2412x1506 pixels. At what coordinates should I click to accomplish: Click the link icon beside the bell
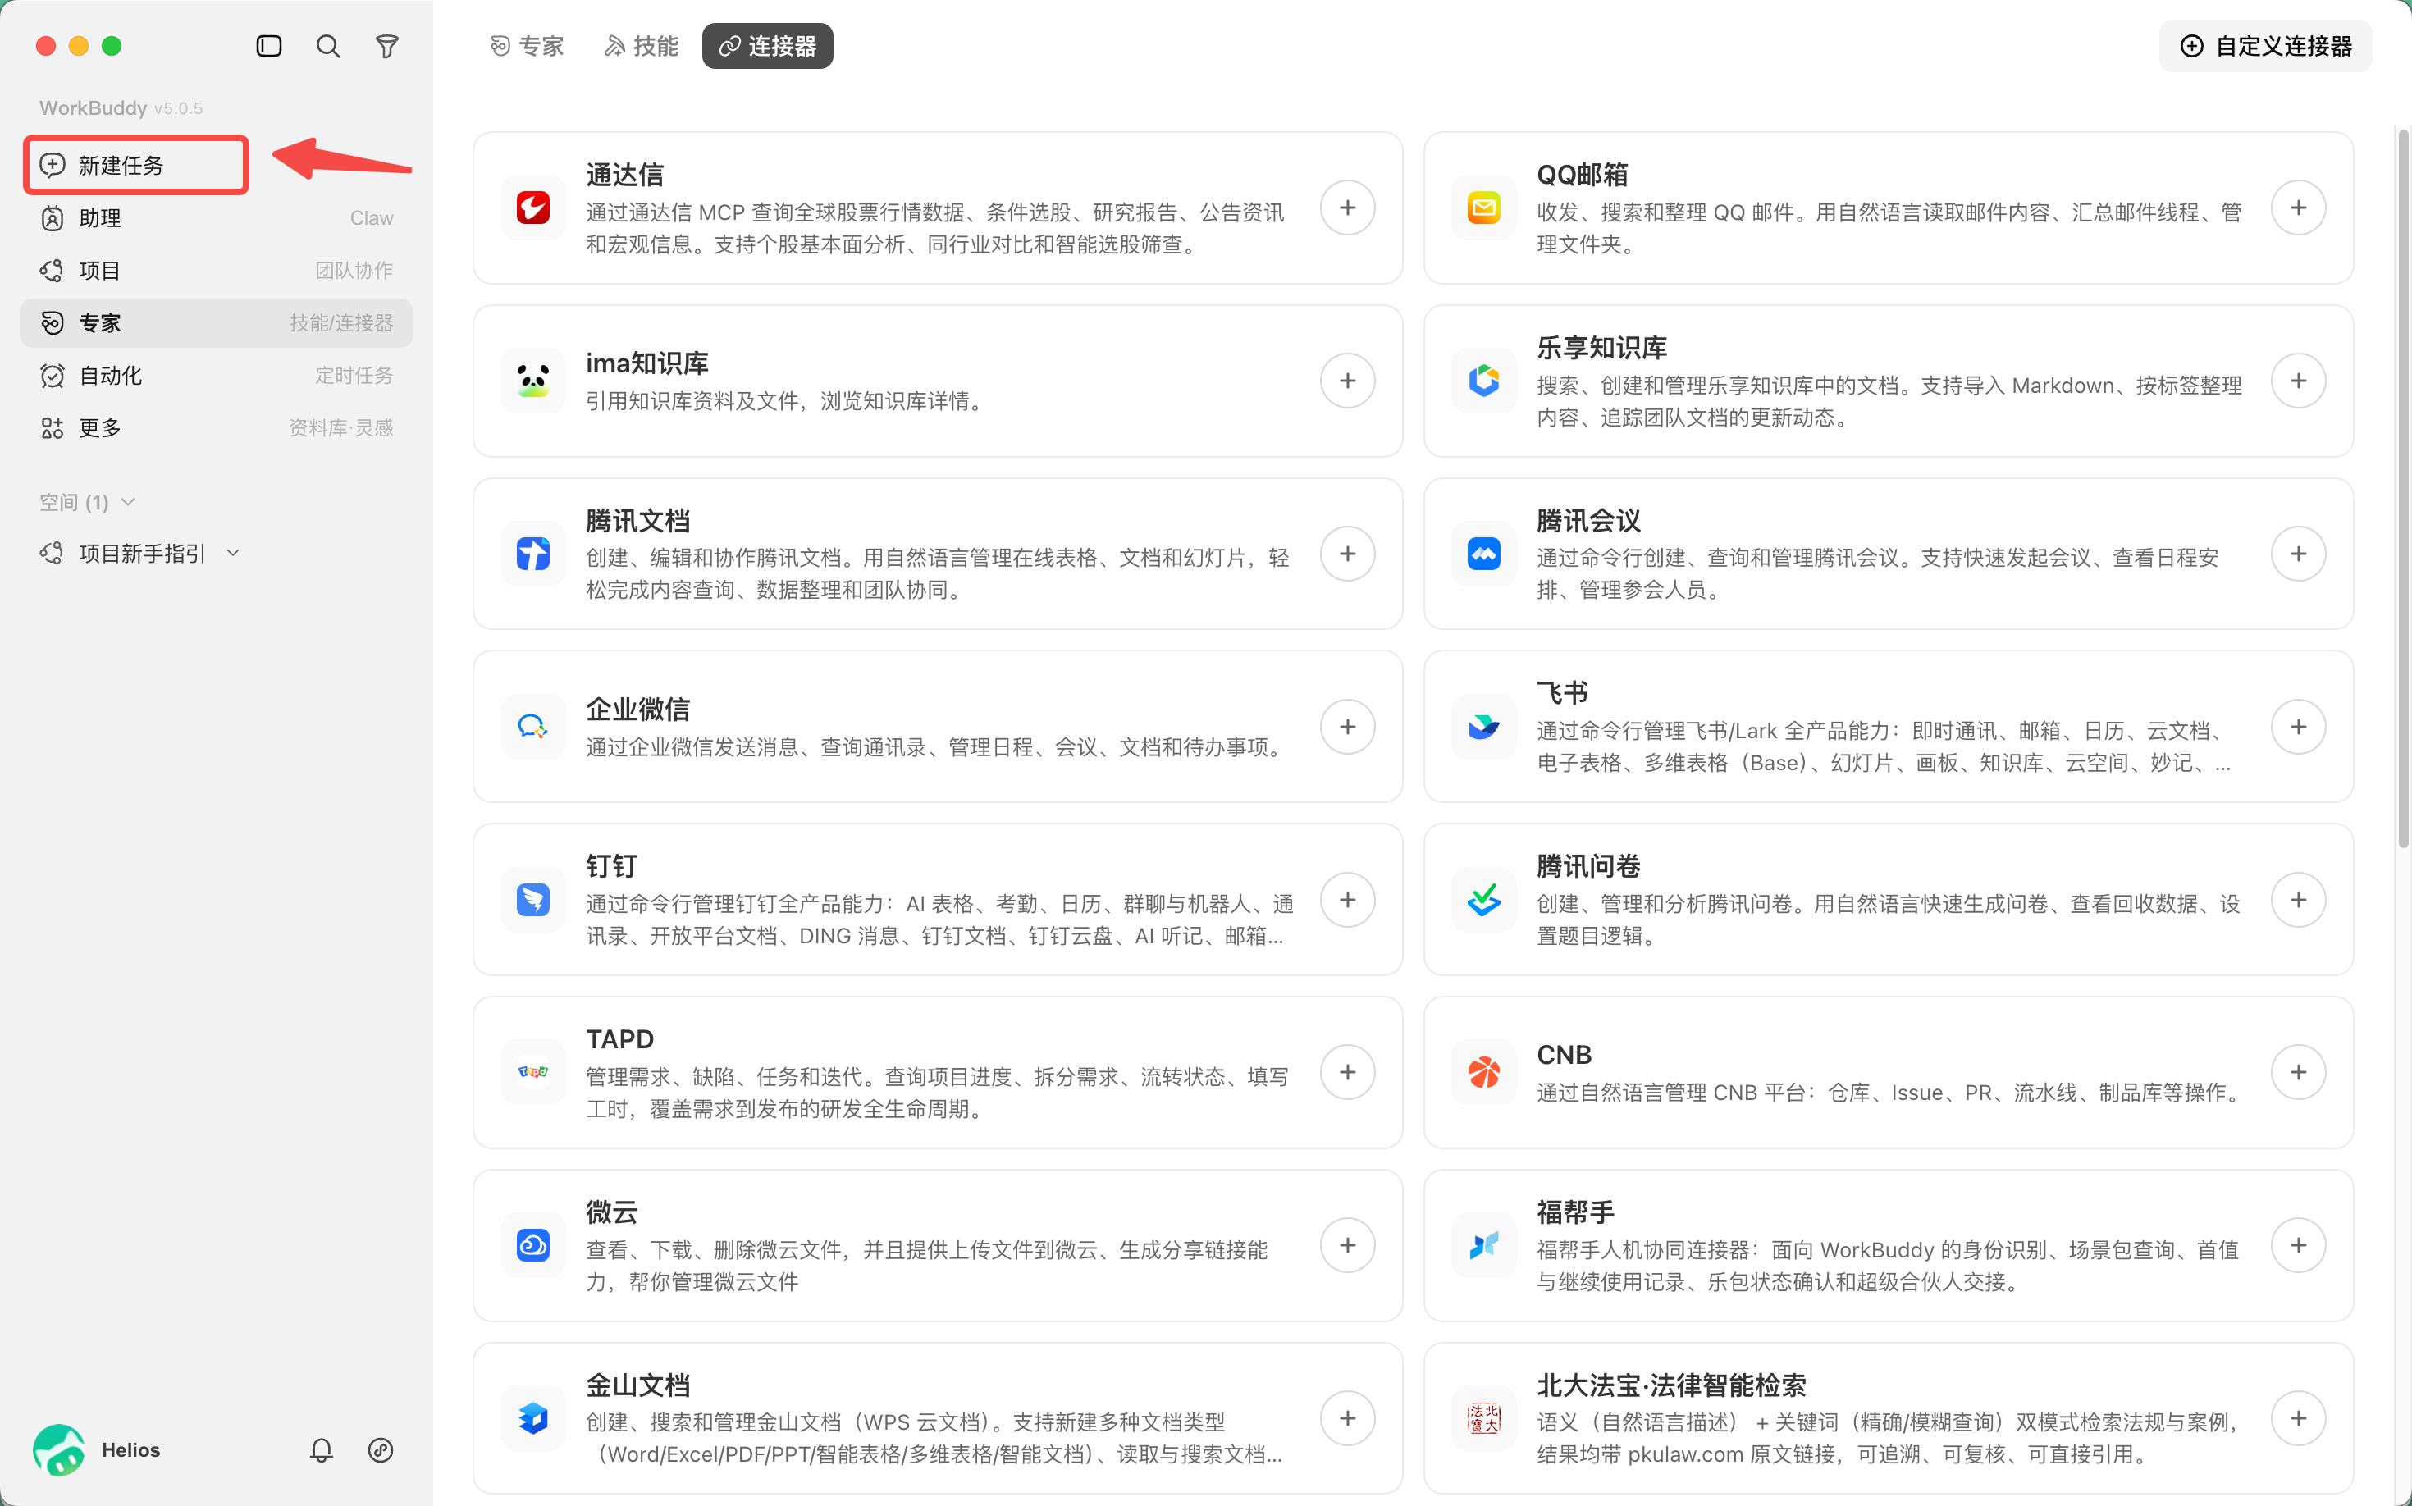(x=381, y=1449)
